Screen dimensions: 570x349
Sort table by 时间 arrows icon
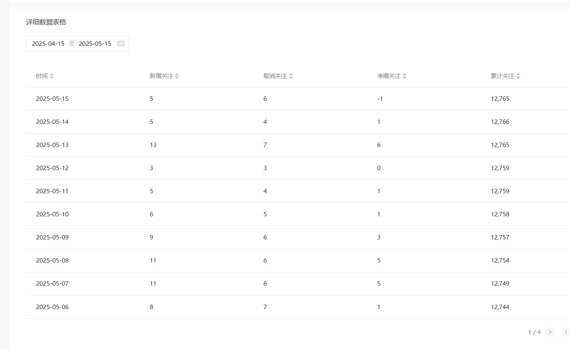click(x=52, y=76)
